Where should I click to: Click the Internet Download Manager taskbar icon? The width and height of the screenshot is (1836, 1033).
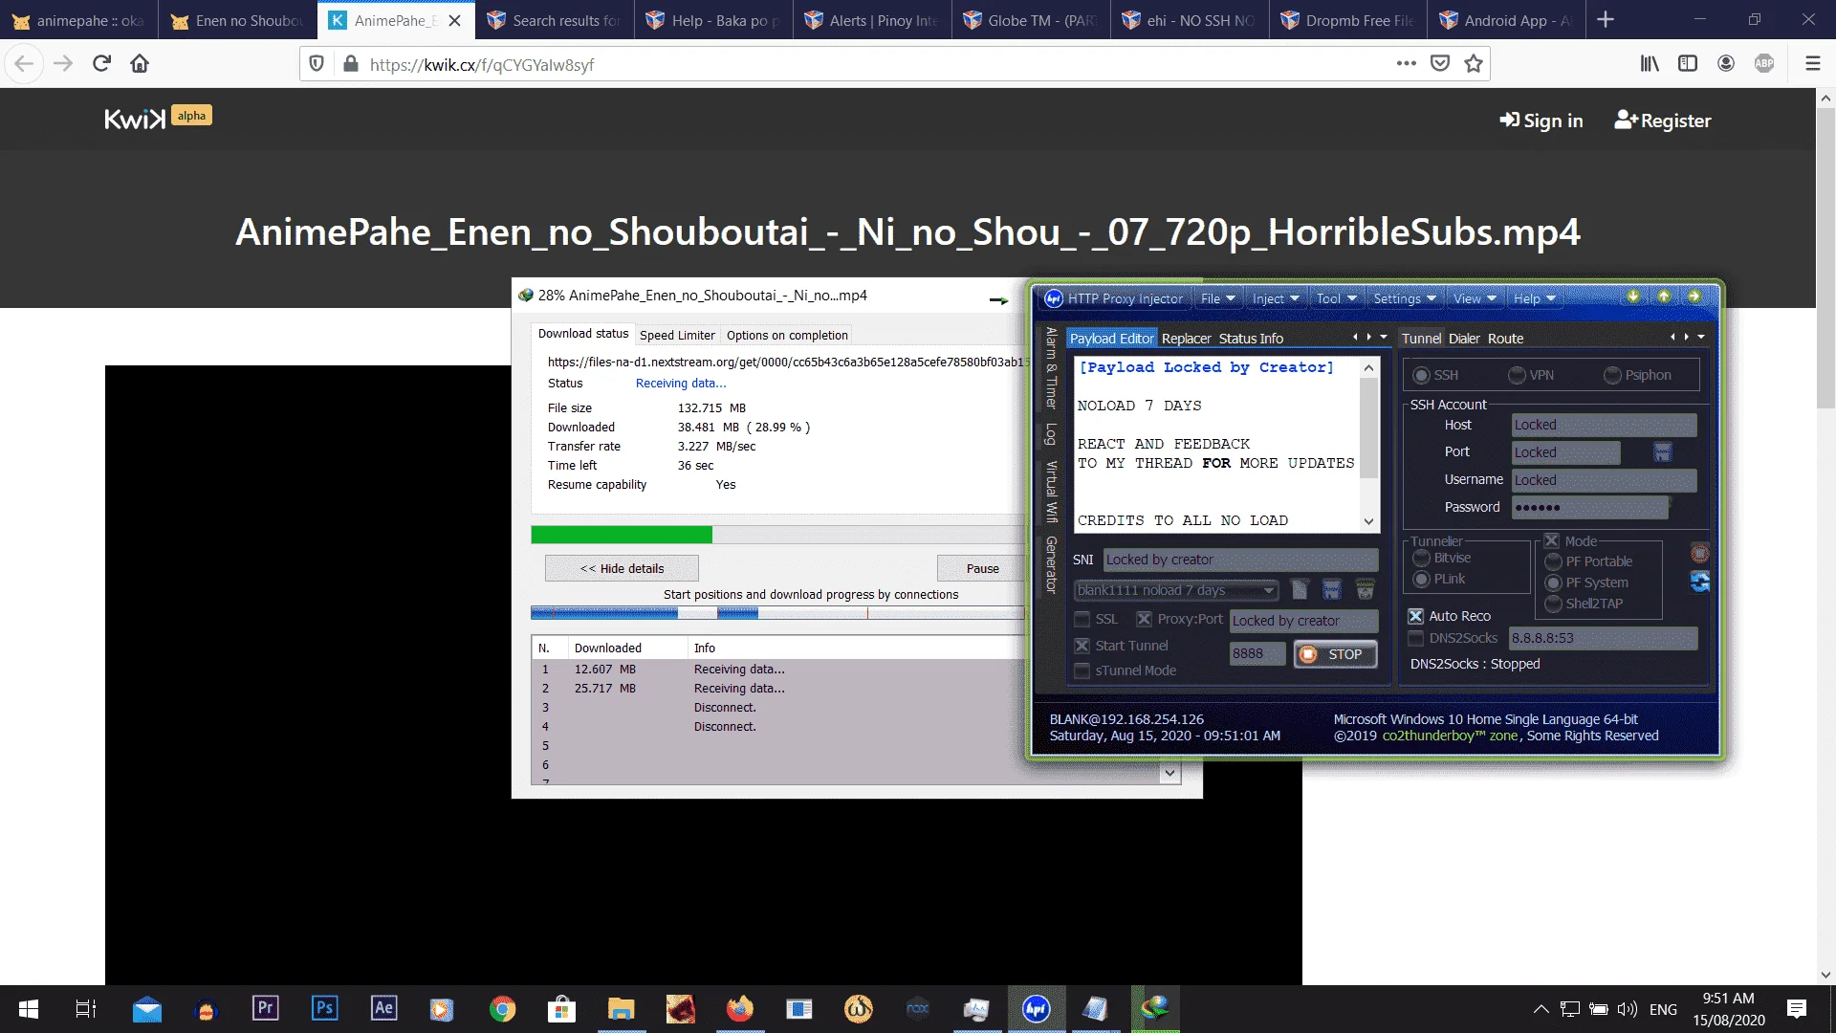pos(1155,1008)
